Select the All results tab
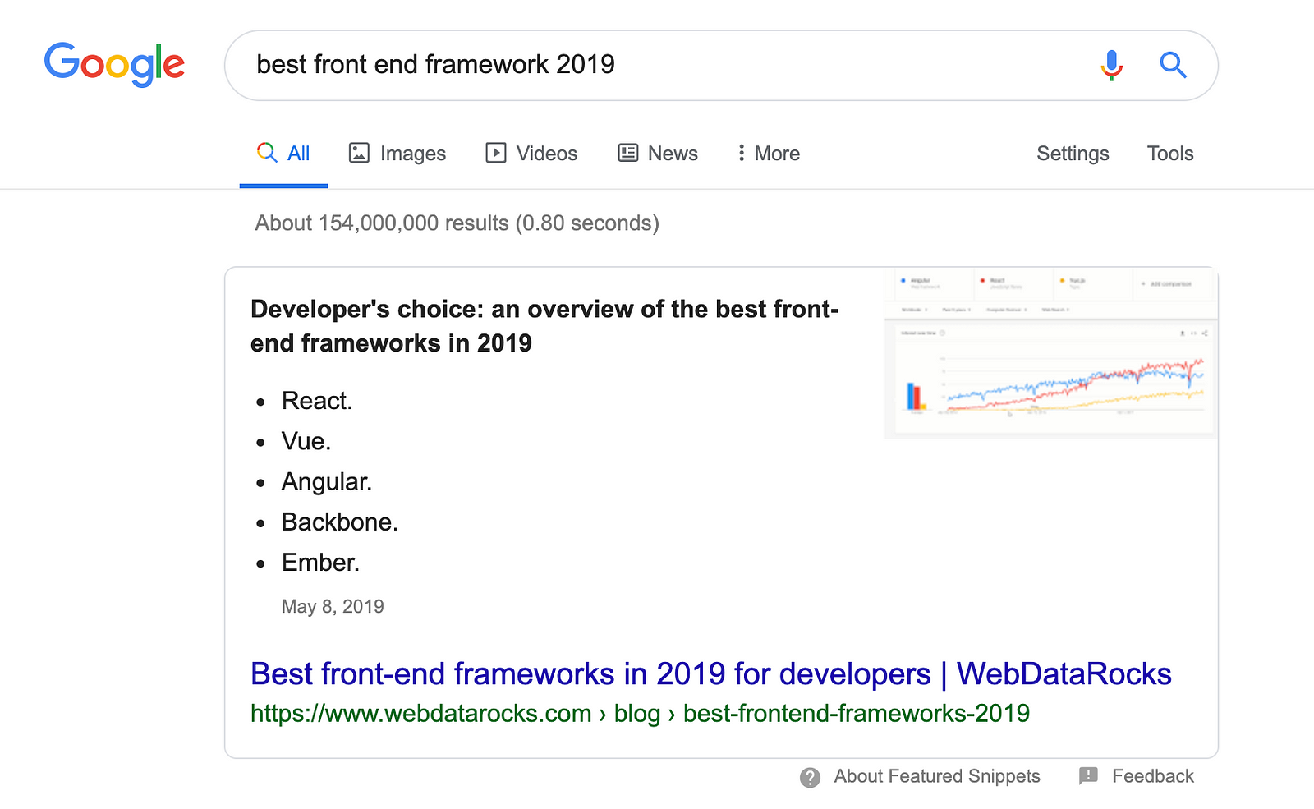The width and height of the screenshot is (1314, 809). 283,154
